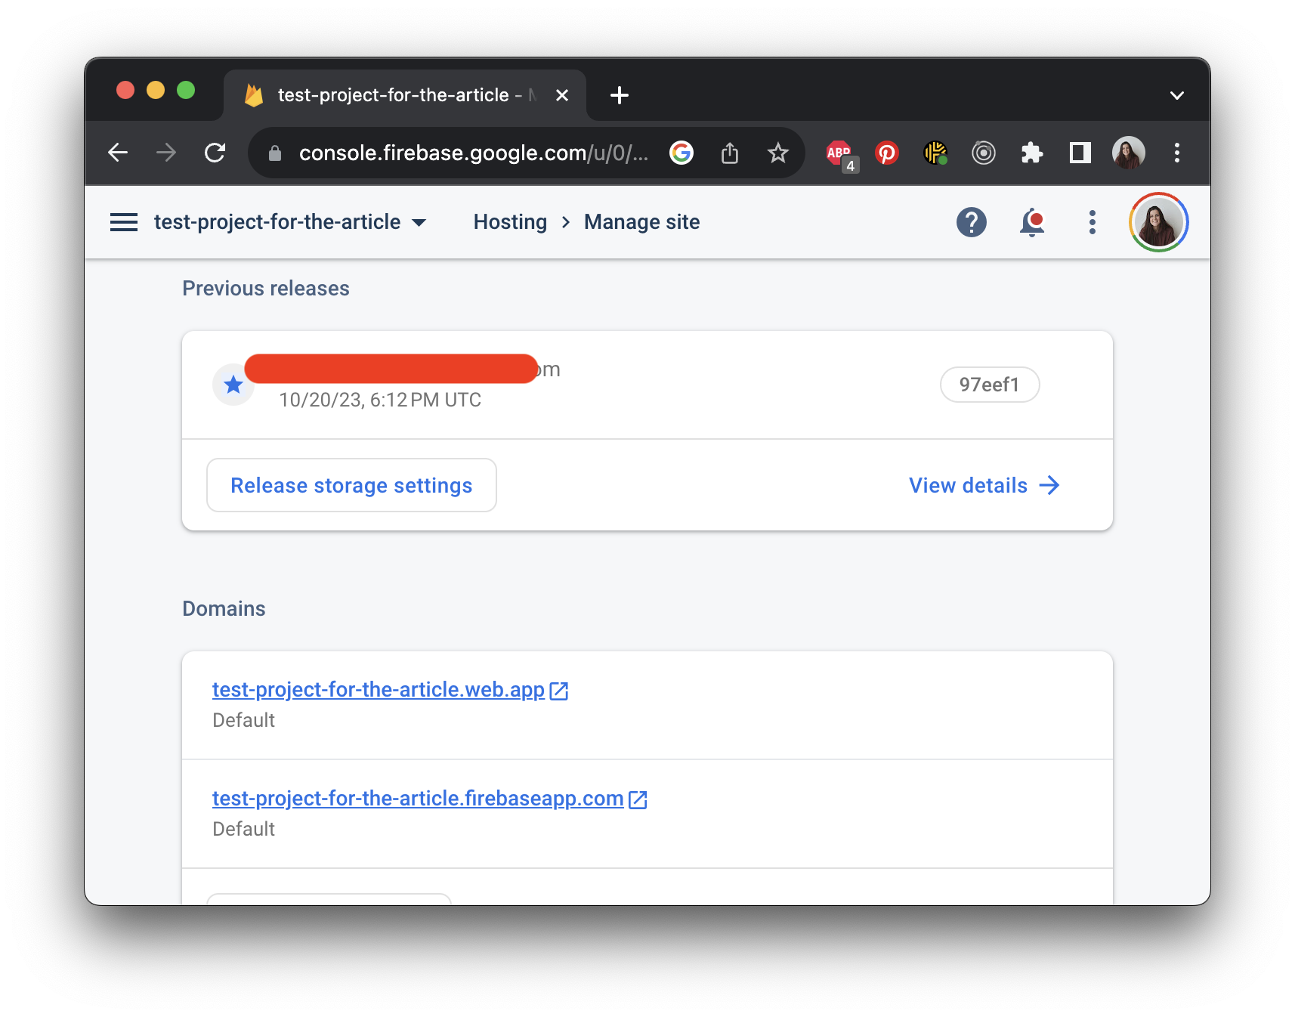This screenshot has height=1017, width=1295.
Task: Close the test-project-for-the-article tab
Action: click(x=562, y=95)
